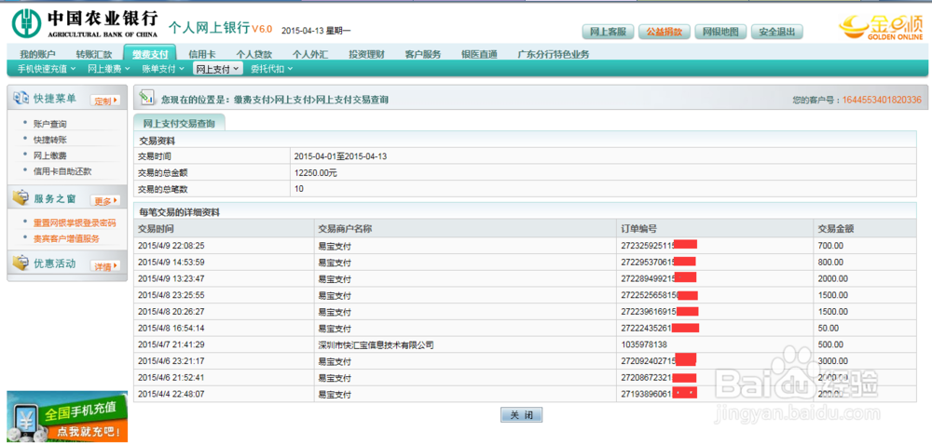The image size is (932, 445).
Task: Click the 快捷菜单 panel icon
Action: [x=21, y=99]
